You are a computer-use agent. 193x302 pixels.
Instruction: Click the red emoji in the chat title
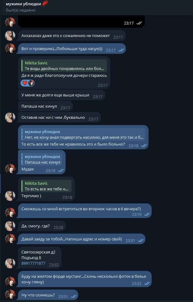(x=45, y=4)
